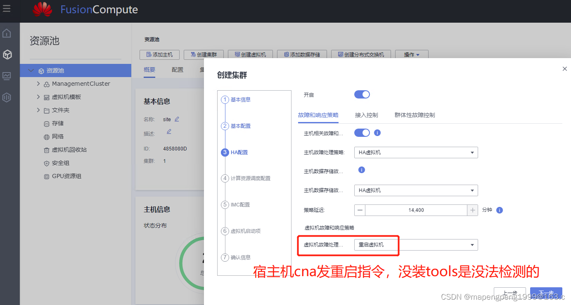Switch to 群体性故障控制 tab
Screen dimensions: 571x305
(415, 115)
